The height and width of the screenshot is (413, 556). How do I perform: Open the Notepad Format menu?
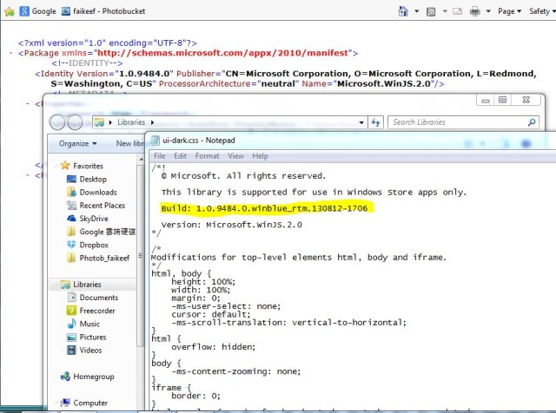(207, 156)
